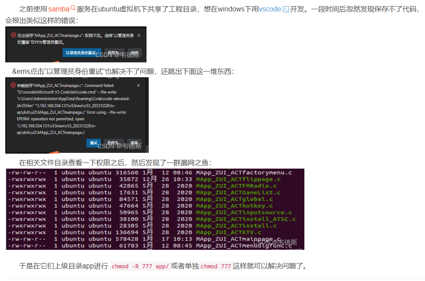Click the red error icon in the Command failed dialog
The height and width of the screenshot is (281, 425).
13,85
